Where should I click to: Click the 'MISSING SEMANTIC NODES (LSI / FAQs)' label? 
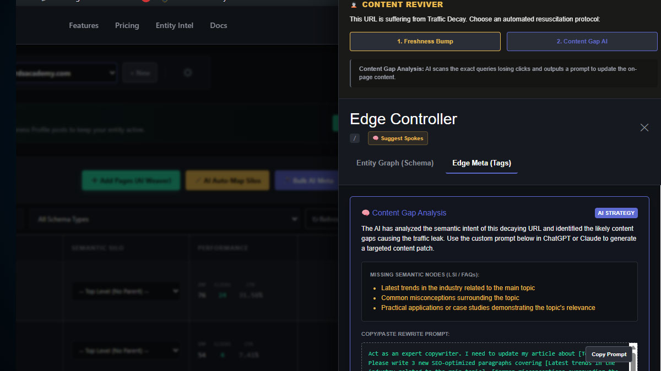click(425, 274)
